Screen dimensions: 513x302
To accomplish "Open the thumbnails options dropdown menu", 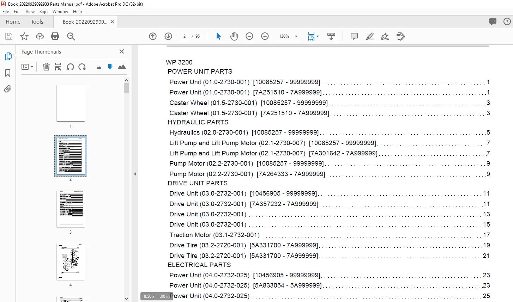I will tap(27, 67).
